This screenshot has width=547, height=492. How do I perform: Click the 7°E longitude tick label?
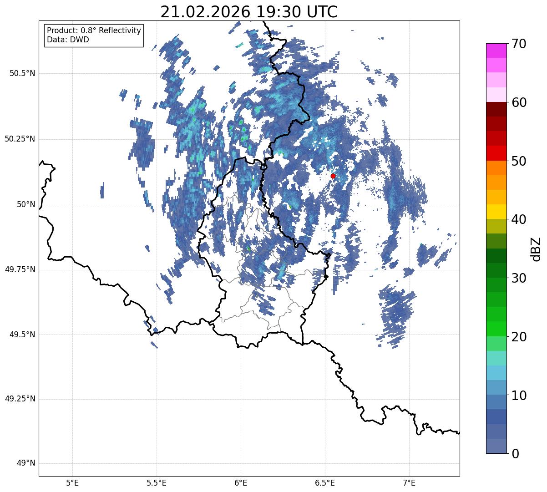click(409, 482)
